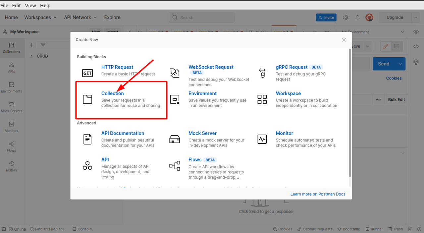
Task: Click the Search field
Action: tap(202, 18)
